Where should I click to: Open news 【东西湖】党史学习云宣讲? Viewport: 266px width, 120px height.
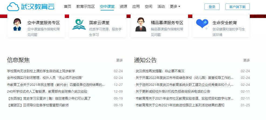pyautogui.click(x=49, y=99)
